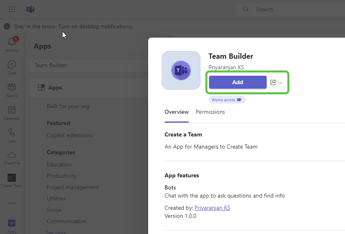Open the Chat panel icon
Image resolution: width=345 pixels, height=234 pixels.
[12, 66]
